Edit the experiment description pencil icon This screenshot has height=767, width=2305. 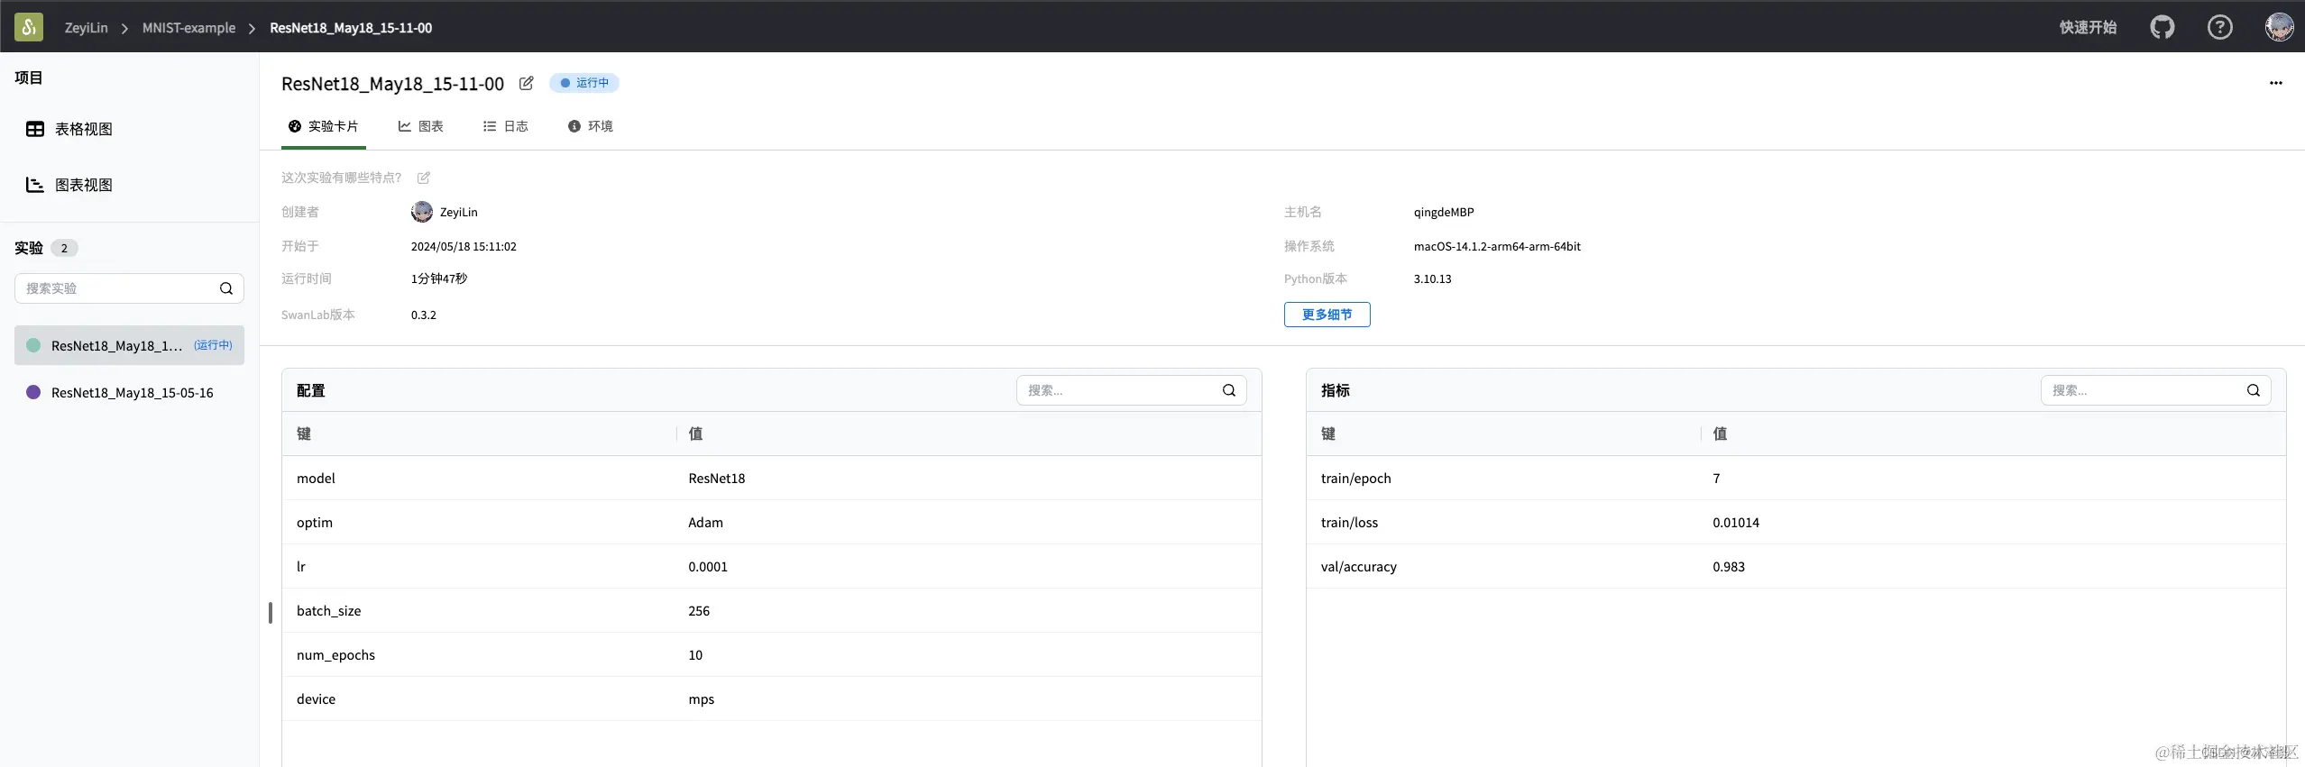click(x=423, y=178)
